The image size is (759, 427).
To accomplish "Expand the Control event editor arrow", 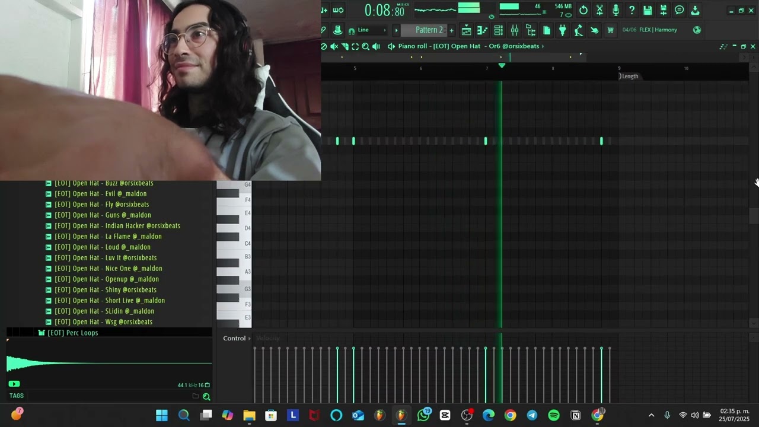I will click(249, 338).
